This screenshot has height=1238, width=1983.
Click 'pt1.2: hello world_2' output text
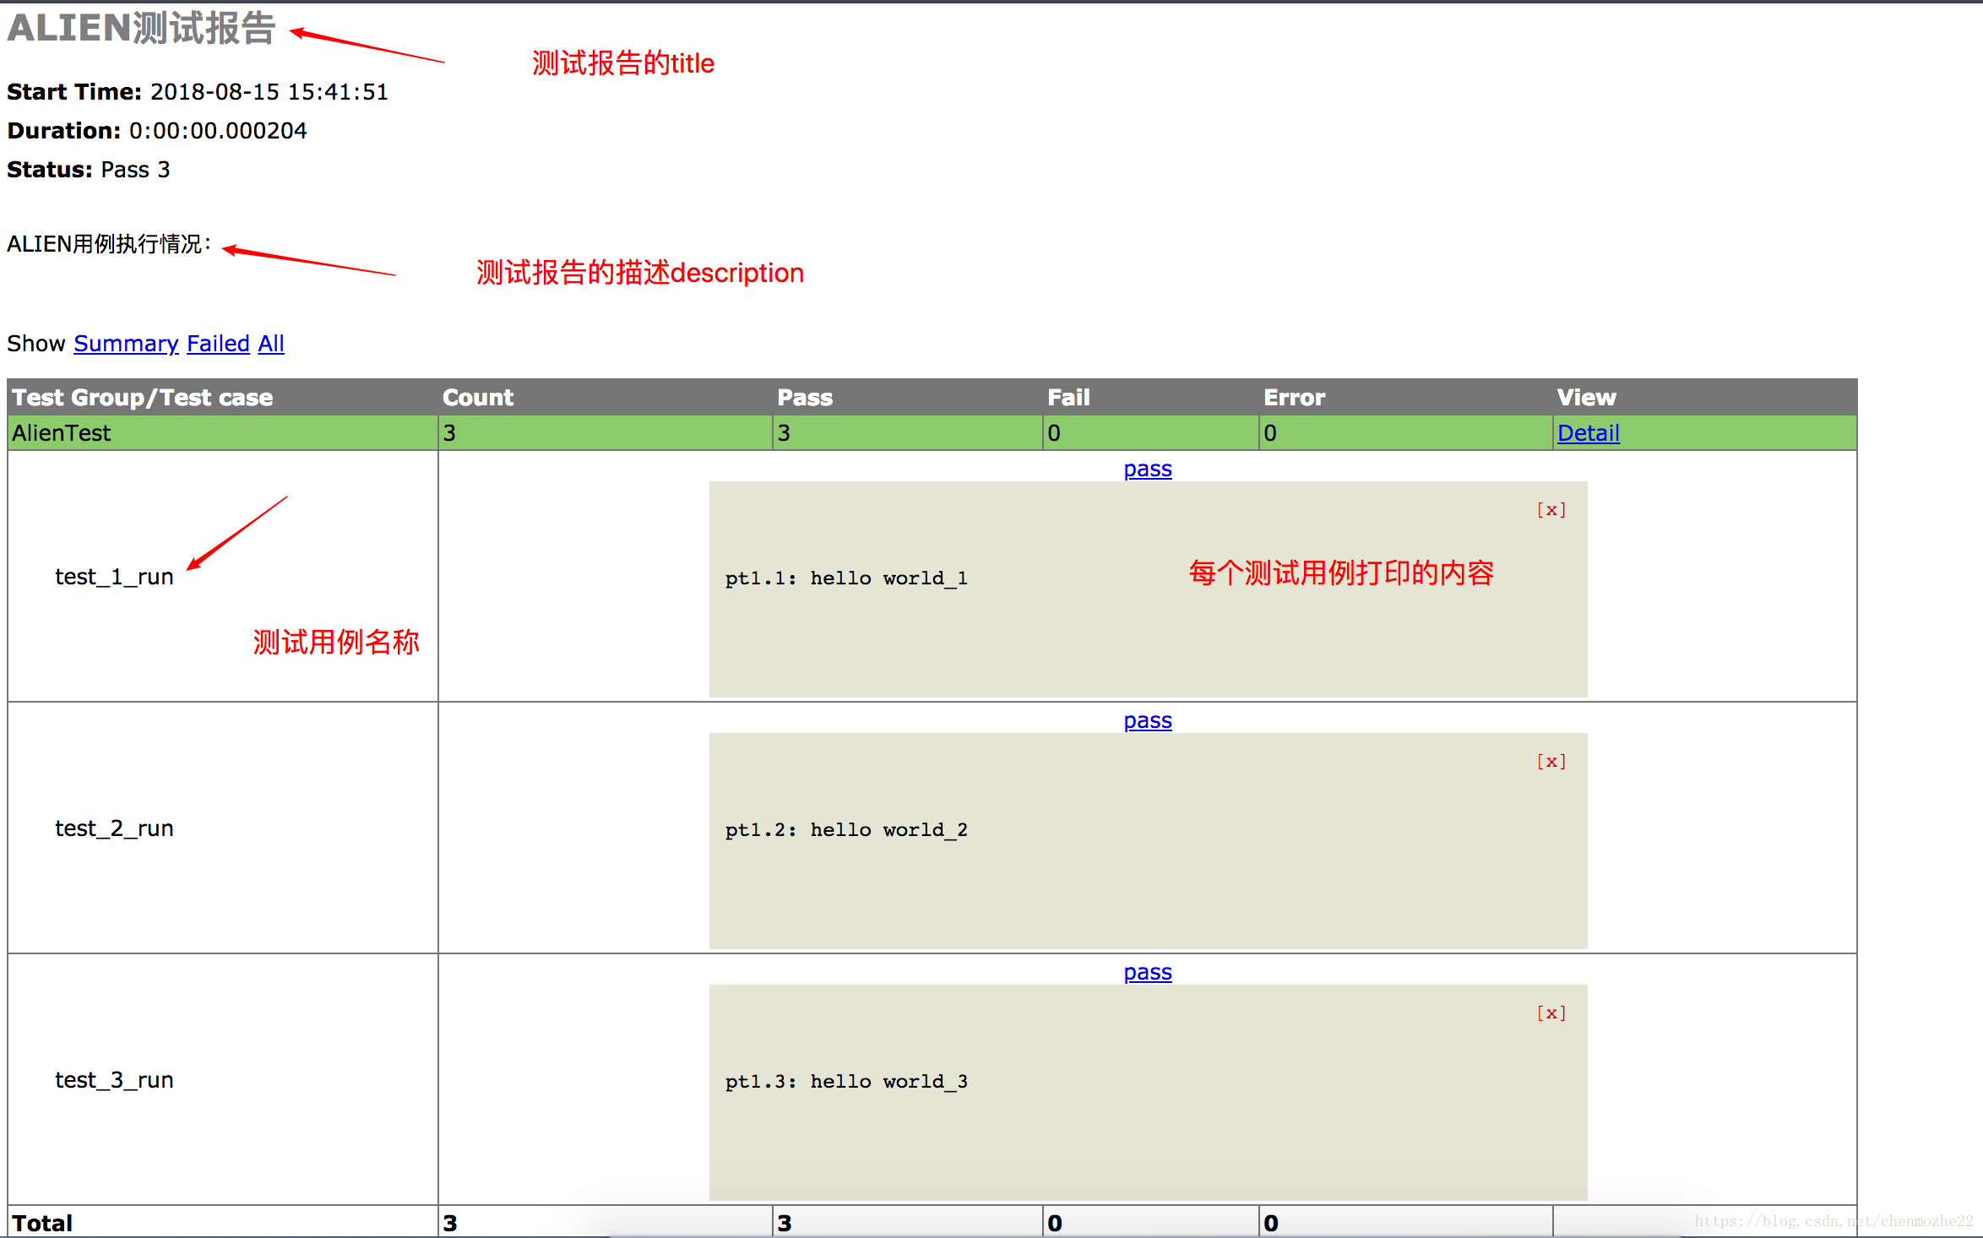pos(846,830)
